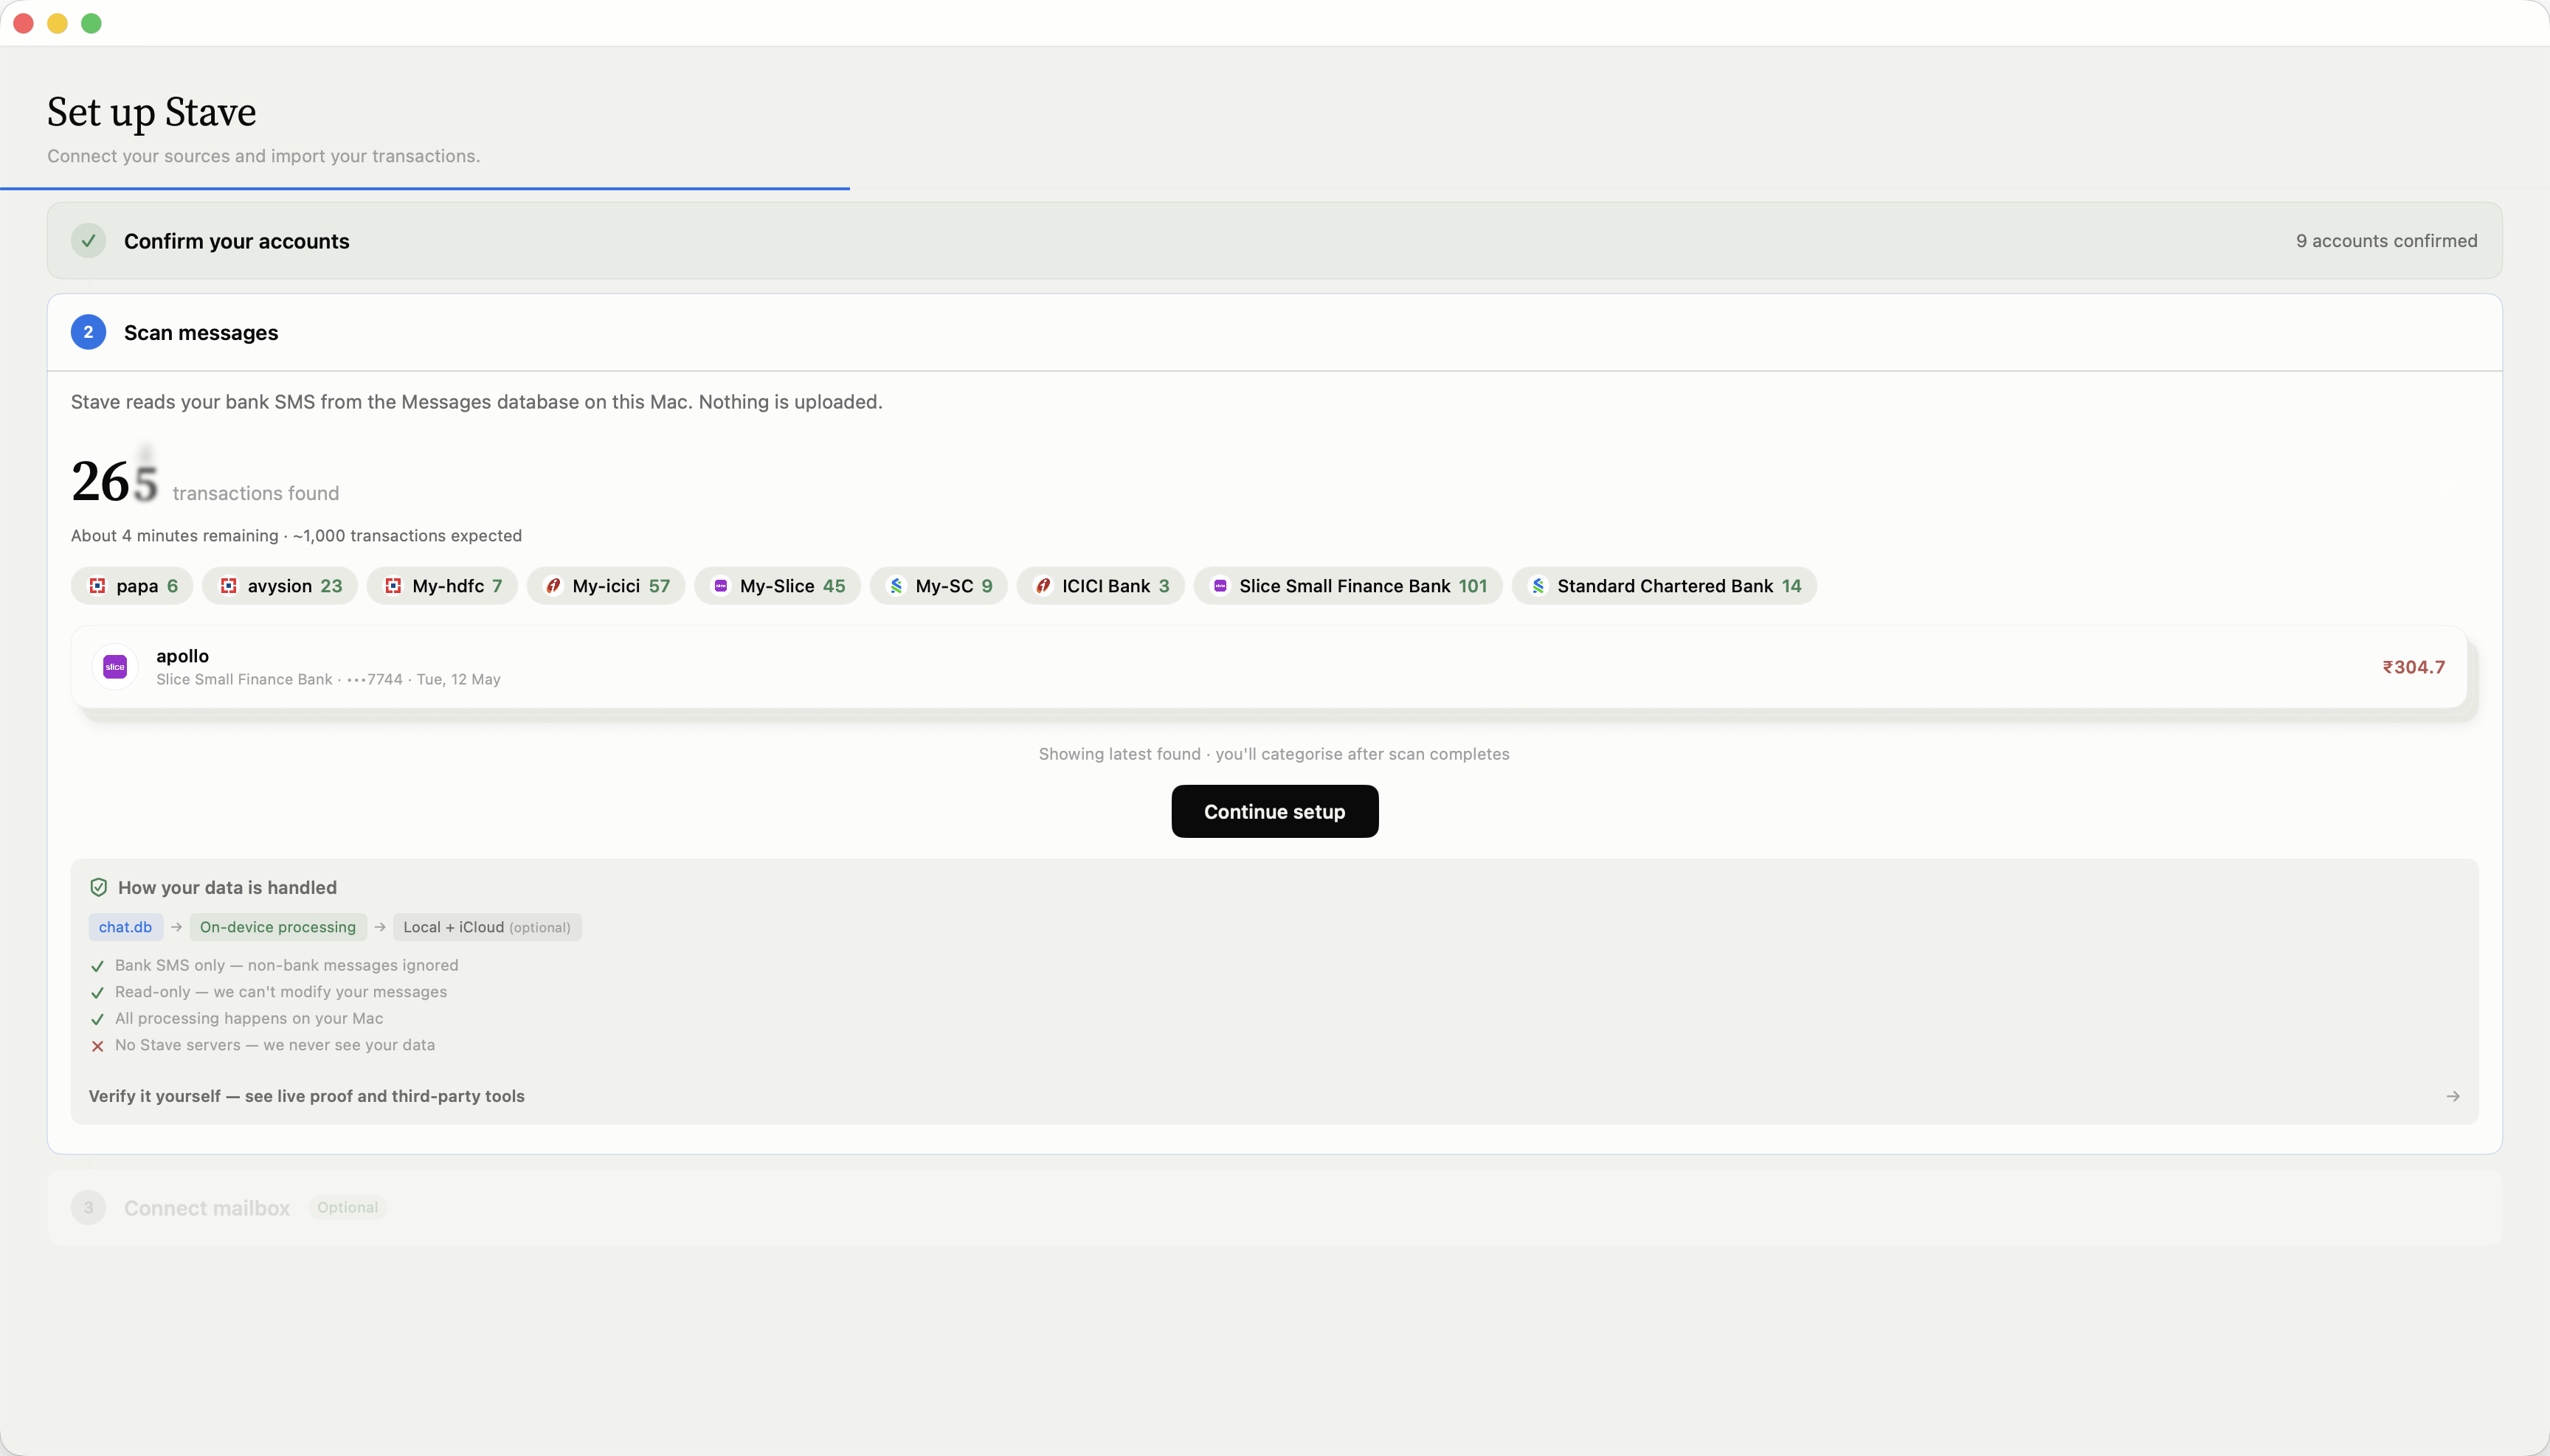Click the faded step 3 circle

pos(88,1207)
